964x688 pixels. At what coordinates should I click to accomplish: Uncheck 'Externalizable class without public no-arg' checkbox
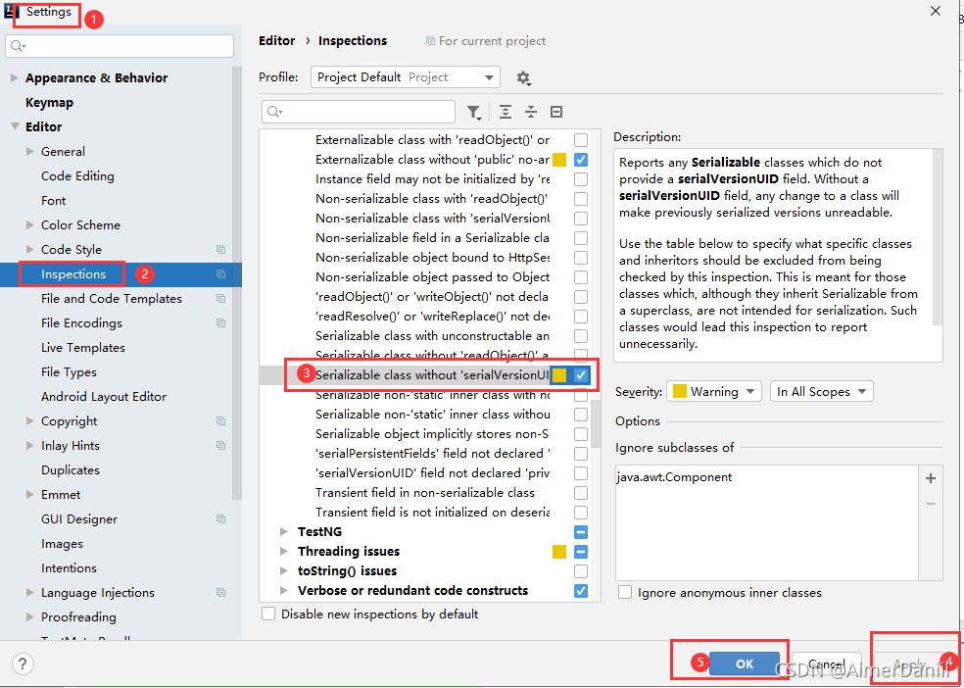(580, 160)
